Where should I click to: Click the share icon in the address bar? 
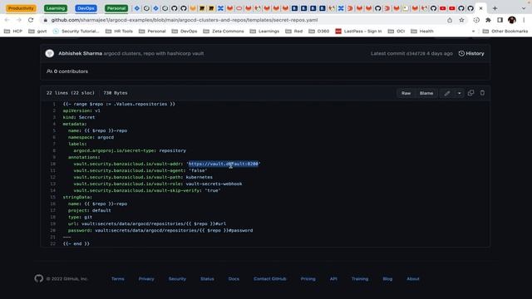click(450, 20)
